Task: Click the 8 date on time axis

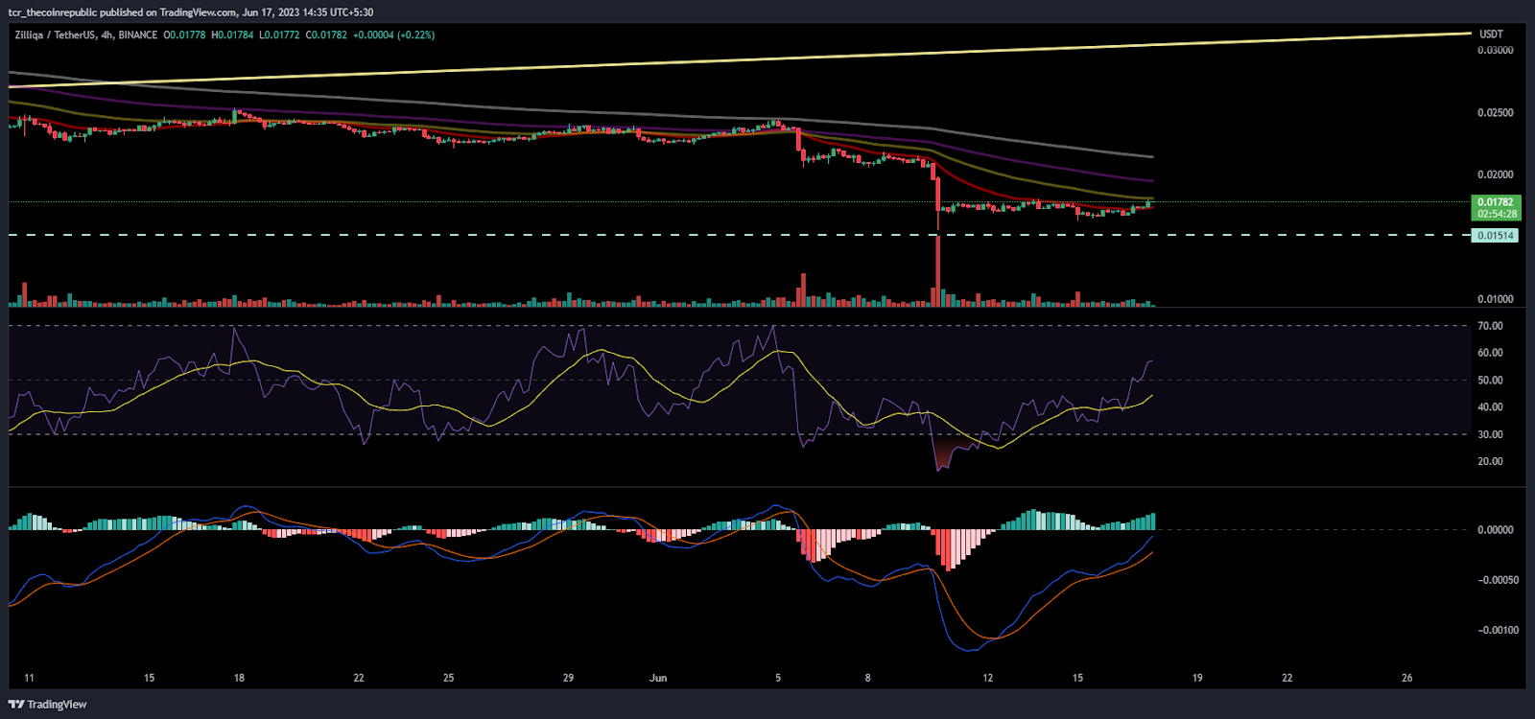Action: tap(868, 678)
